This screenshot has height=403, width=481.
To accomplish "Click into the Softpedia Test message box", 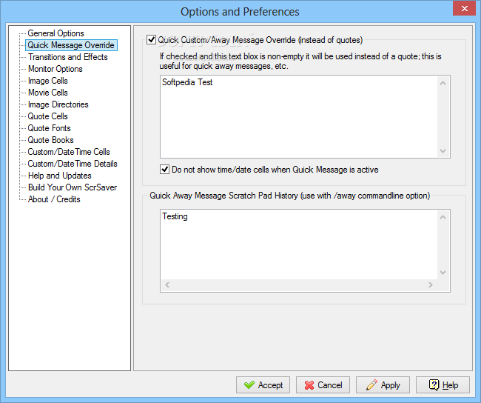I will point(299,117).
